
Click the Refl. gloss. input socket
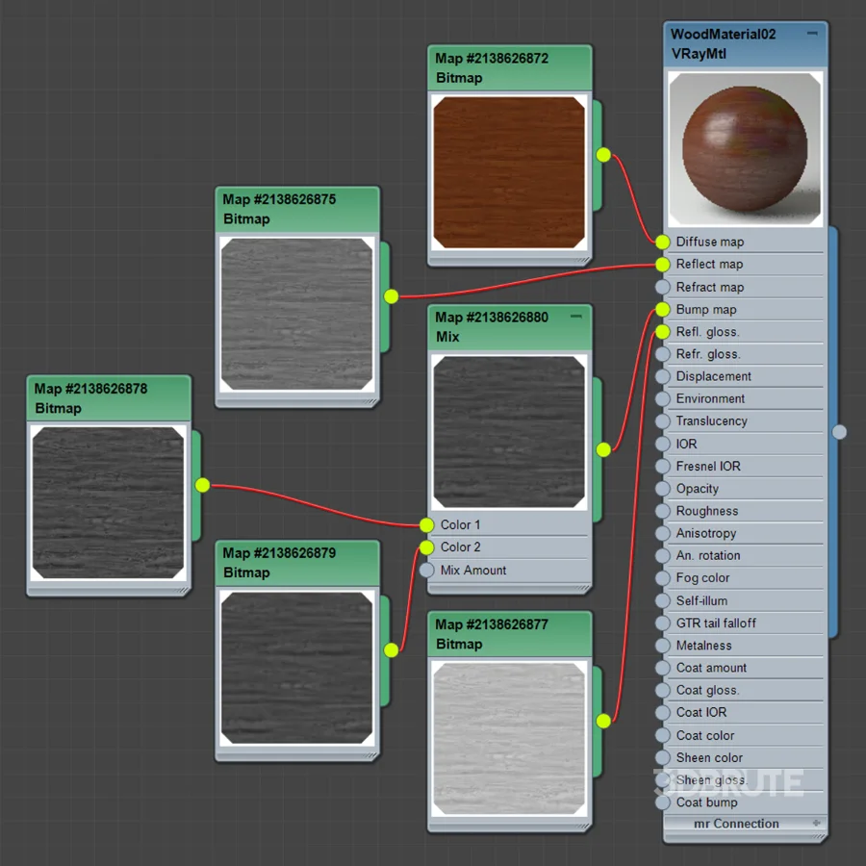[x=662, y=331]
